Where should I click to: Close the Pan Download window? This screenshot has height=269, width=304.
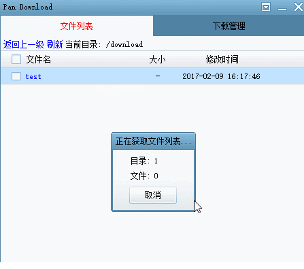tap(299, 7)
